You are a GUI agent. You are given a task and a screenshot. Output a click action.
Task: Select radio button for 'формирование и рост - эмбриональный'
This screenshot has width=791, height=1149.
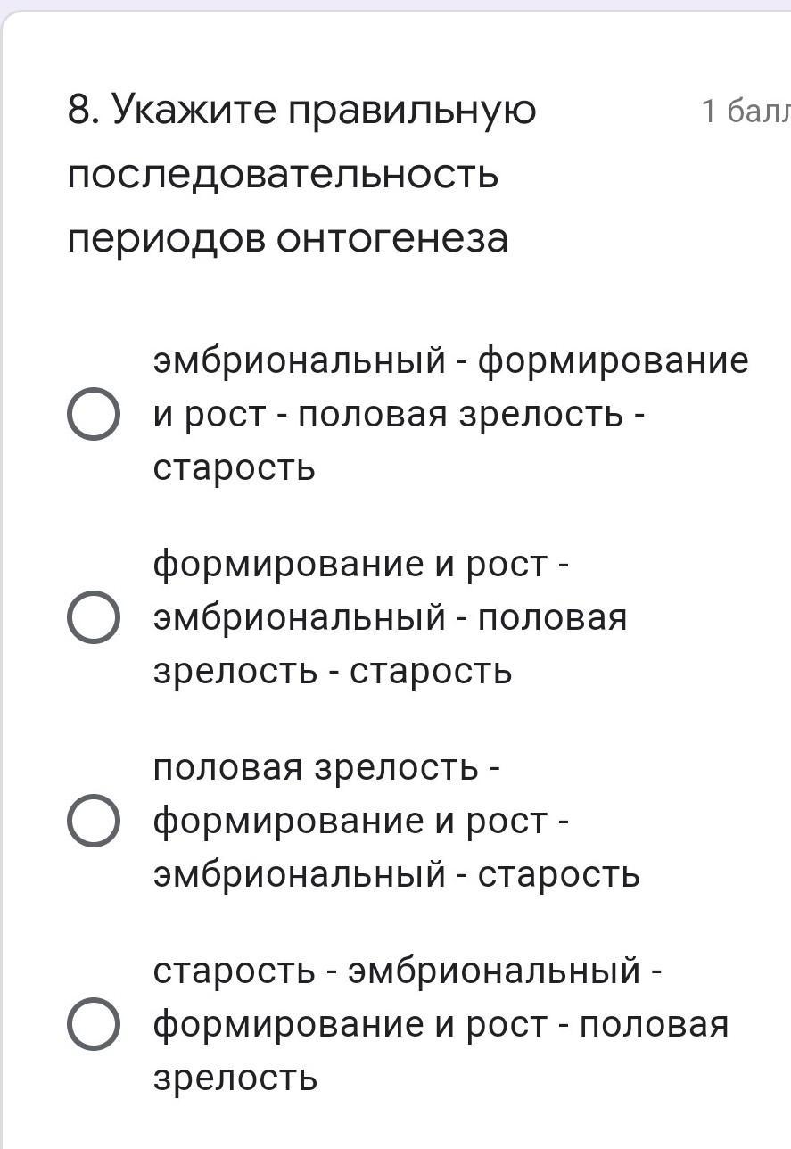tap(94, 617)
